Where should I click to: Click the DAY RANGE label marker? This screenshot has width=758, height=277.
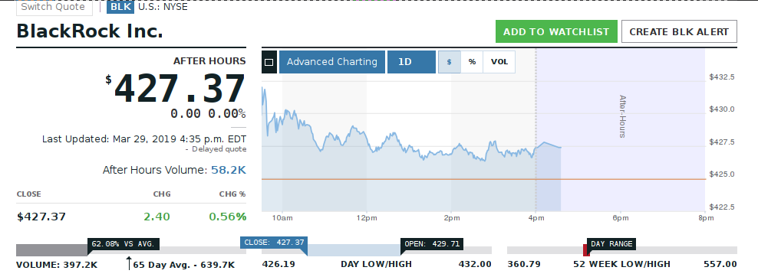point(611,244)
